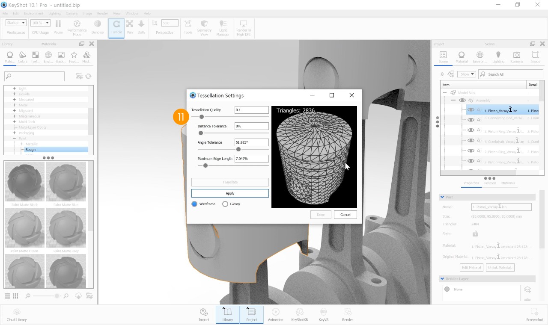
Task: Click the add geometry icon beside Show
Action: [x=451, y=74]
